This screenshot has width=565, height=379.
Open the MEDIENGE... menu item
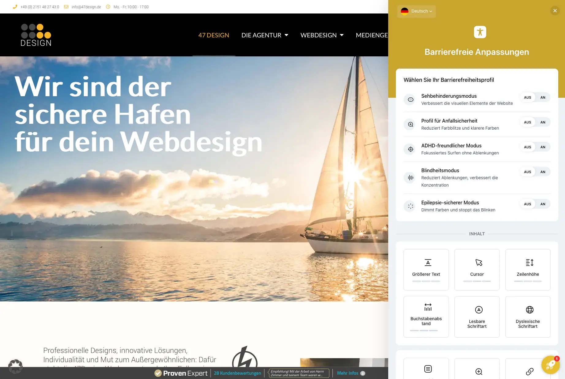[372, 35]
